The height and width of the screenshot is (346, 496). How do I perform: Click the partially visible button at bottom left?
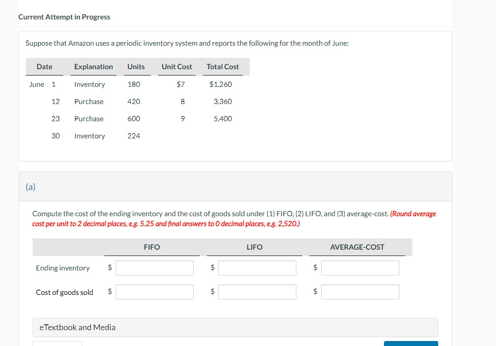(57, 345)
